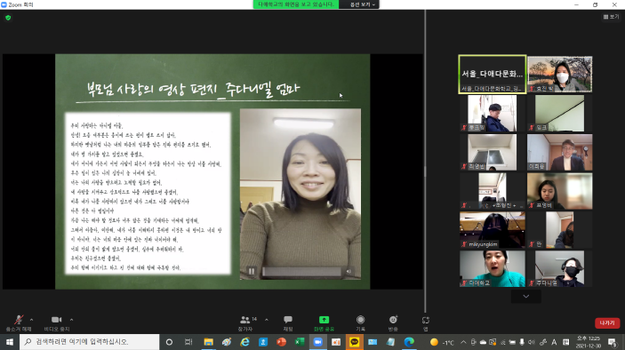Pause the video in shared slide
Screen dimensions: 625x350
tap(252, 272)
